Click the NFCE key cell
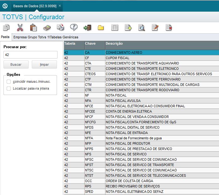 pos(95,106)
